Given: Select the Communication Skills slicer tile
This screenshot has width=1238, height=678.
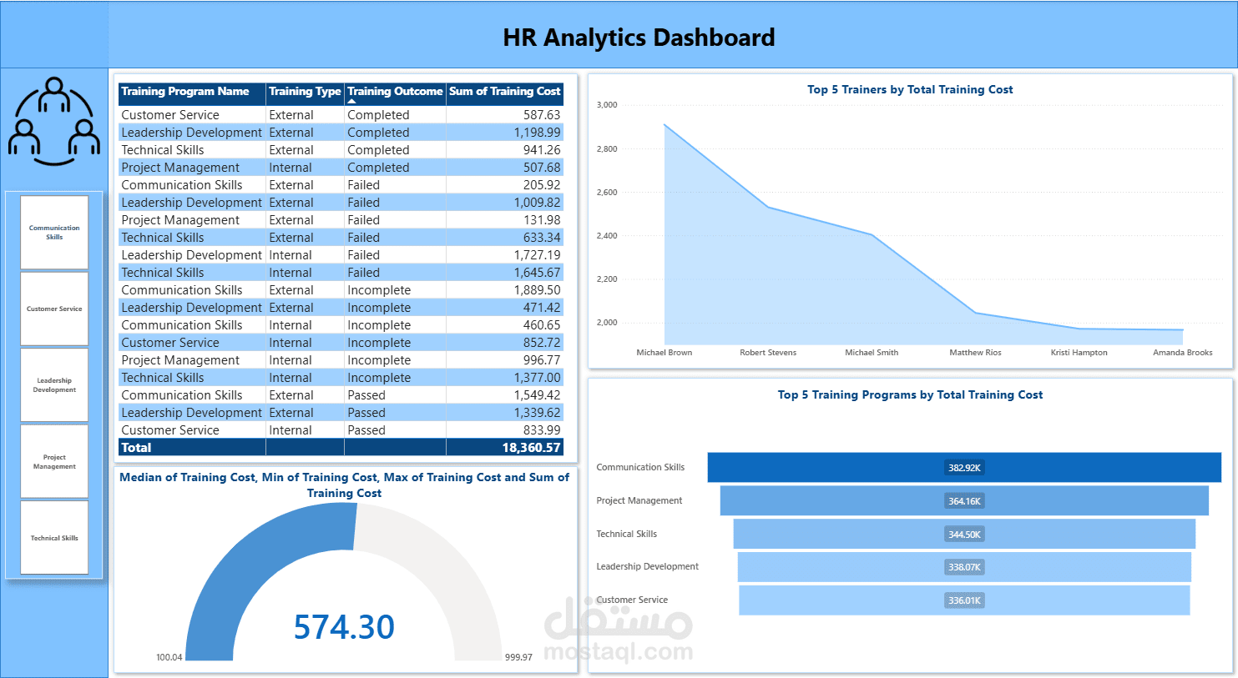Looking at the screenshot, I should coord(54,232).
